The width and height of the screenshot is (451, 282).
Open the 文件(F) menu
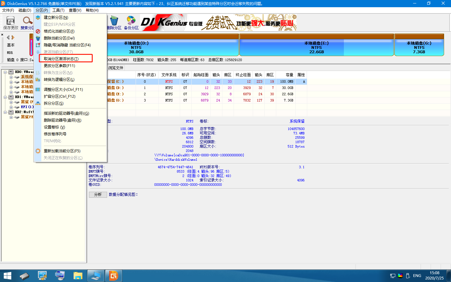[8, 10]
